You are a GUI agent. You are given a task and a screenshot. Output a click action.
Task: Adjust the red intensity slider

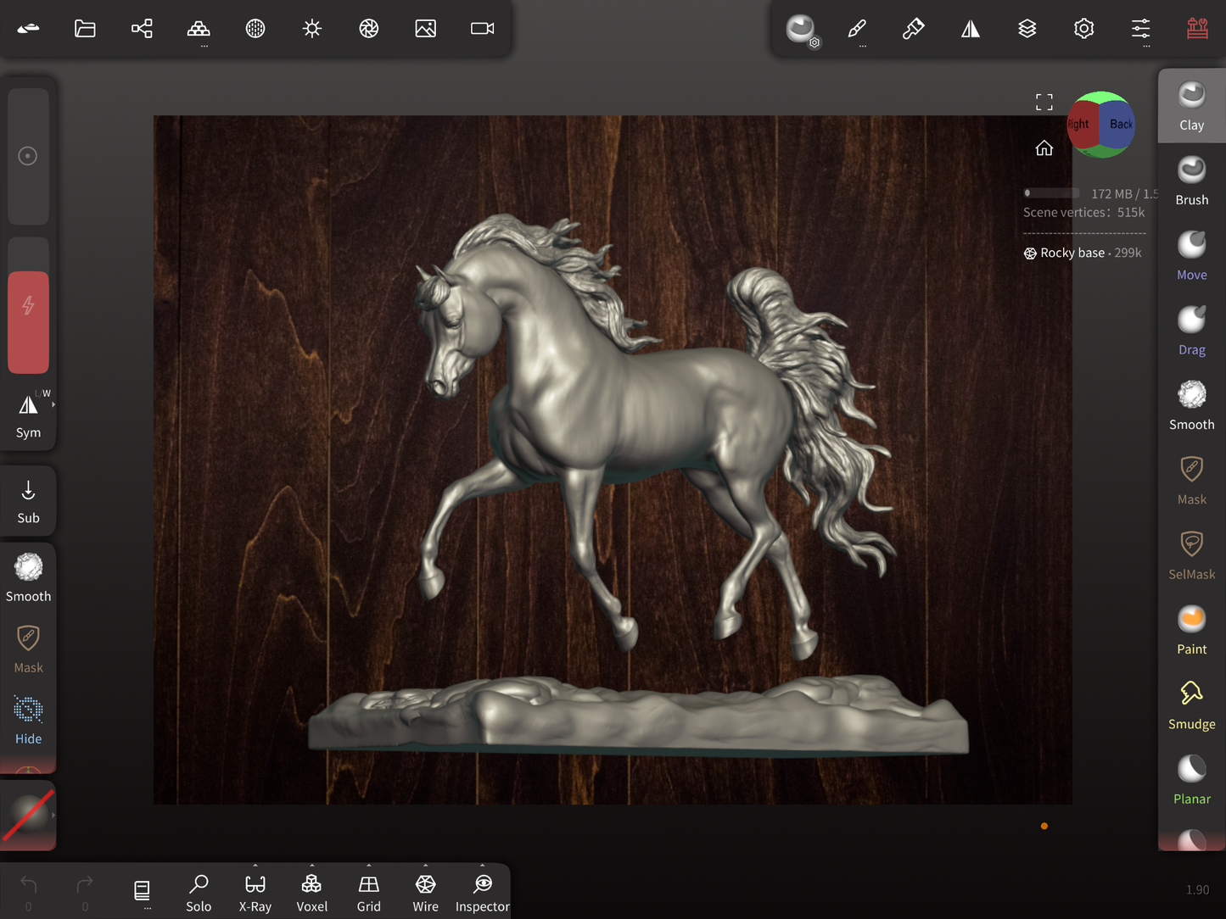point(28,322)
